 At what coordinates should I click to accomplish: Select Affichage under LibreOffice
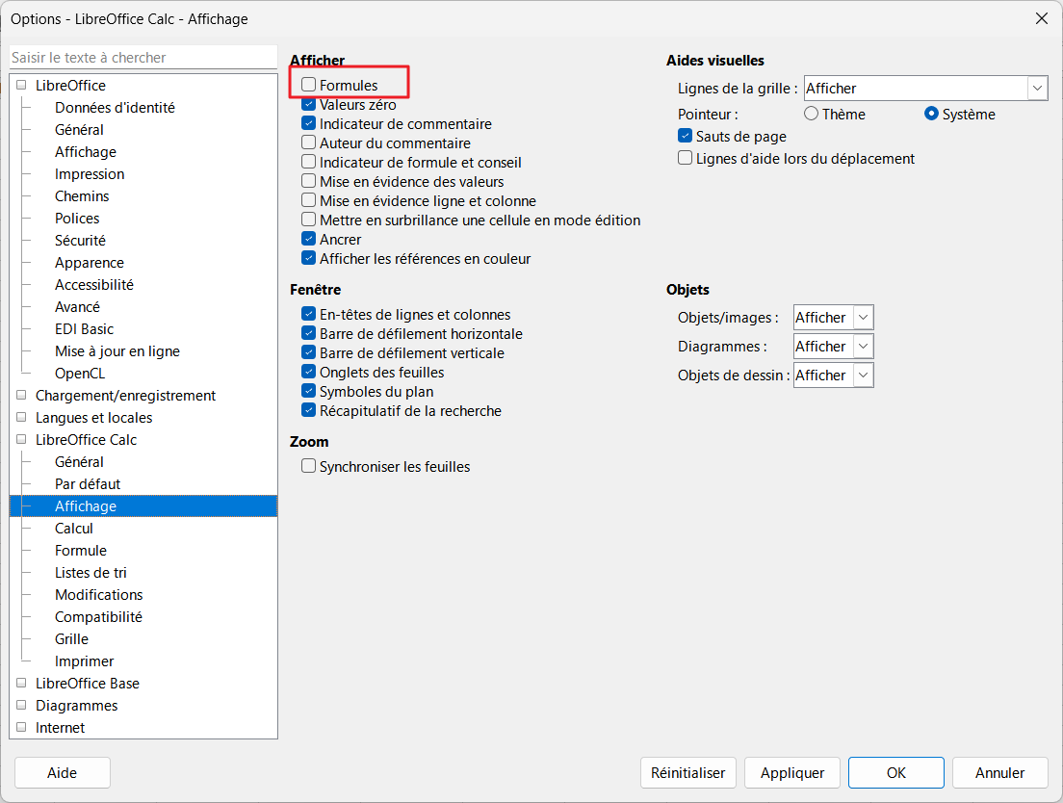click(x=86, y=152)
